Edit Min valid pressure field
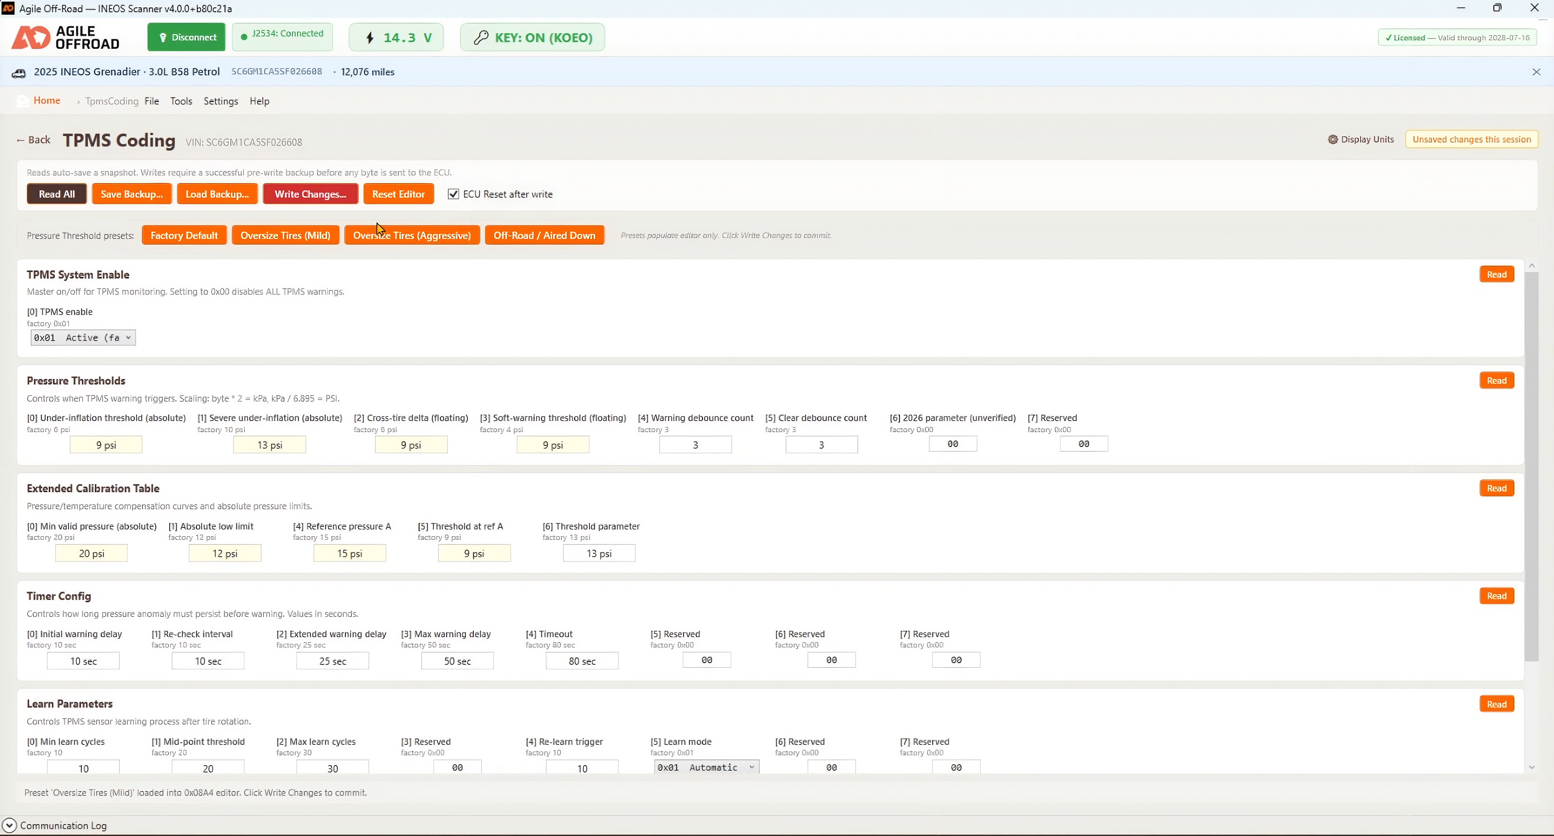This screenshot has height=836, width=1554. point(92,553)
